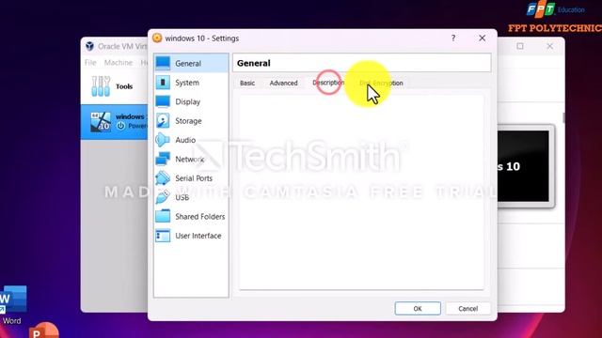The image size is (602, 338).
Task: Switch to the Basic tab
Action: coord(247,83)
